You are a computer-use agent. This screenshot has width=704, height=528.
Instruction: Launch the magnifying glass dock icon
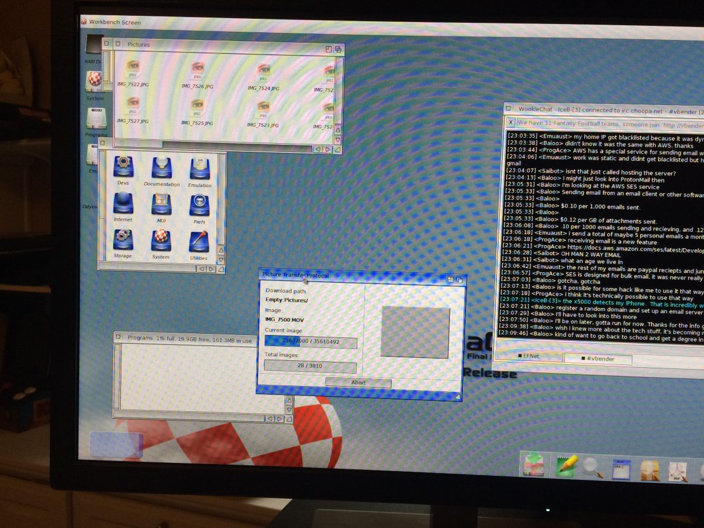[593, 468]
